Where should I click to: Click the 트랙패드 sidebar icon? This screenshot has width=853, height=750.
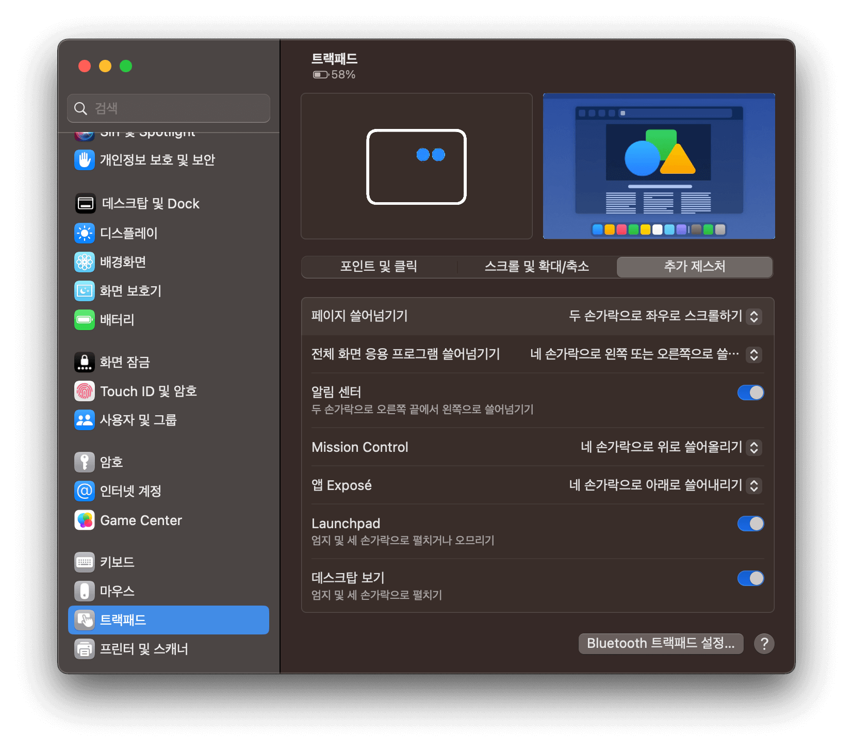[x=85, y=620]
